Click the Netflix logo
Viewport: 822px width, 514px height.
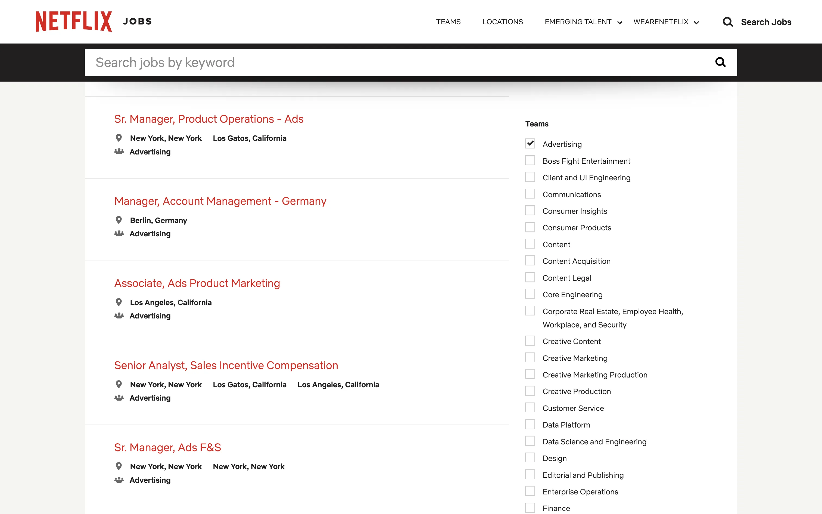pyautogui.click(x=74, y=21)
